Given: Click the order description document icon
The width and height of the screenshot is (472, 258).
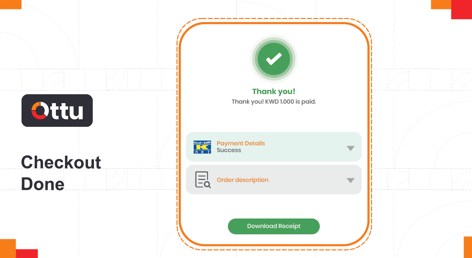Looking at the screenshot, I should tap(203, 180).
